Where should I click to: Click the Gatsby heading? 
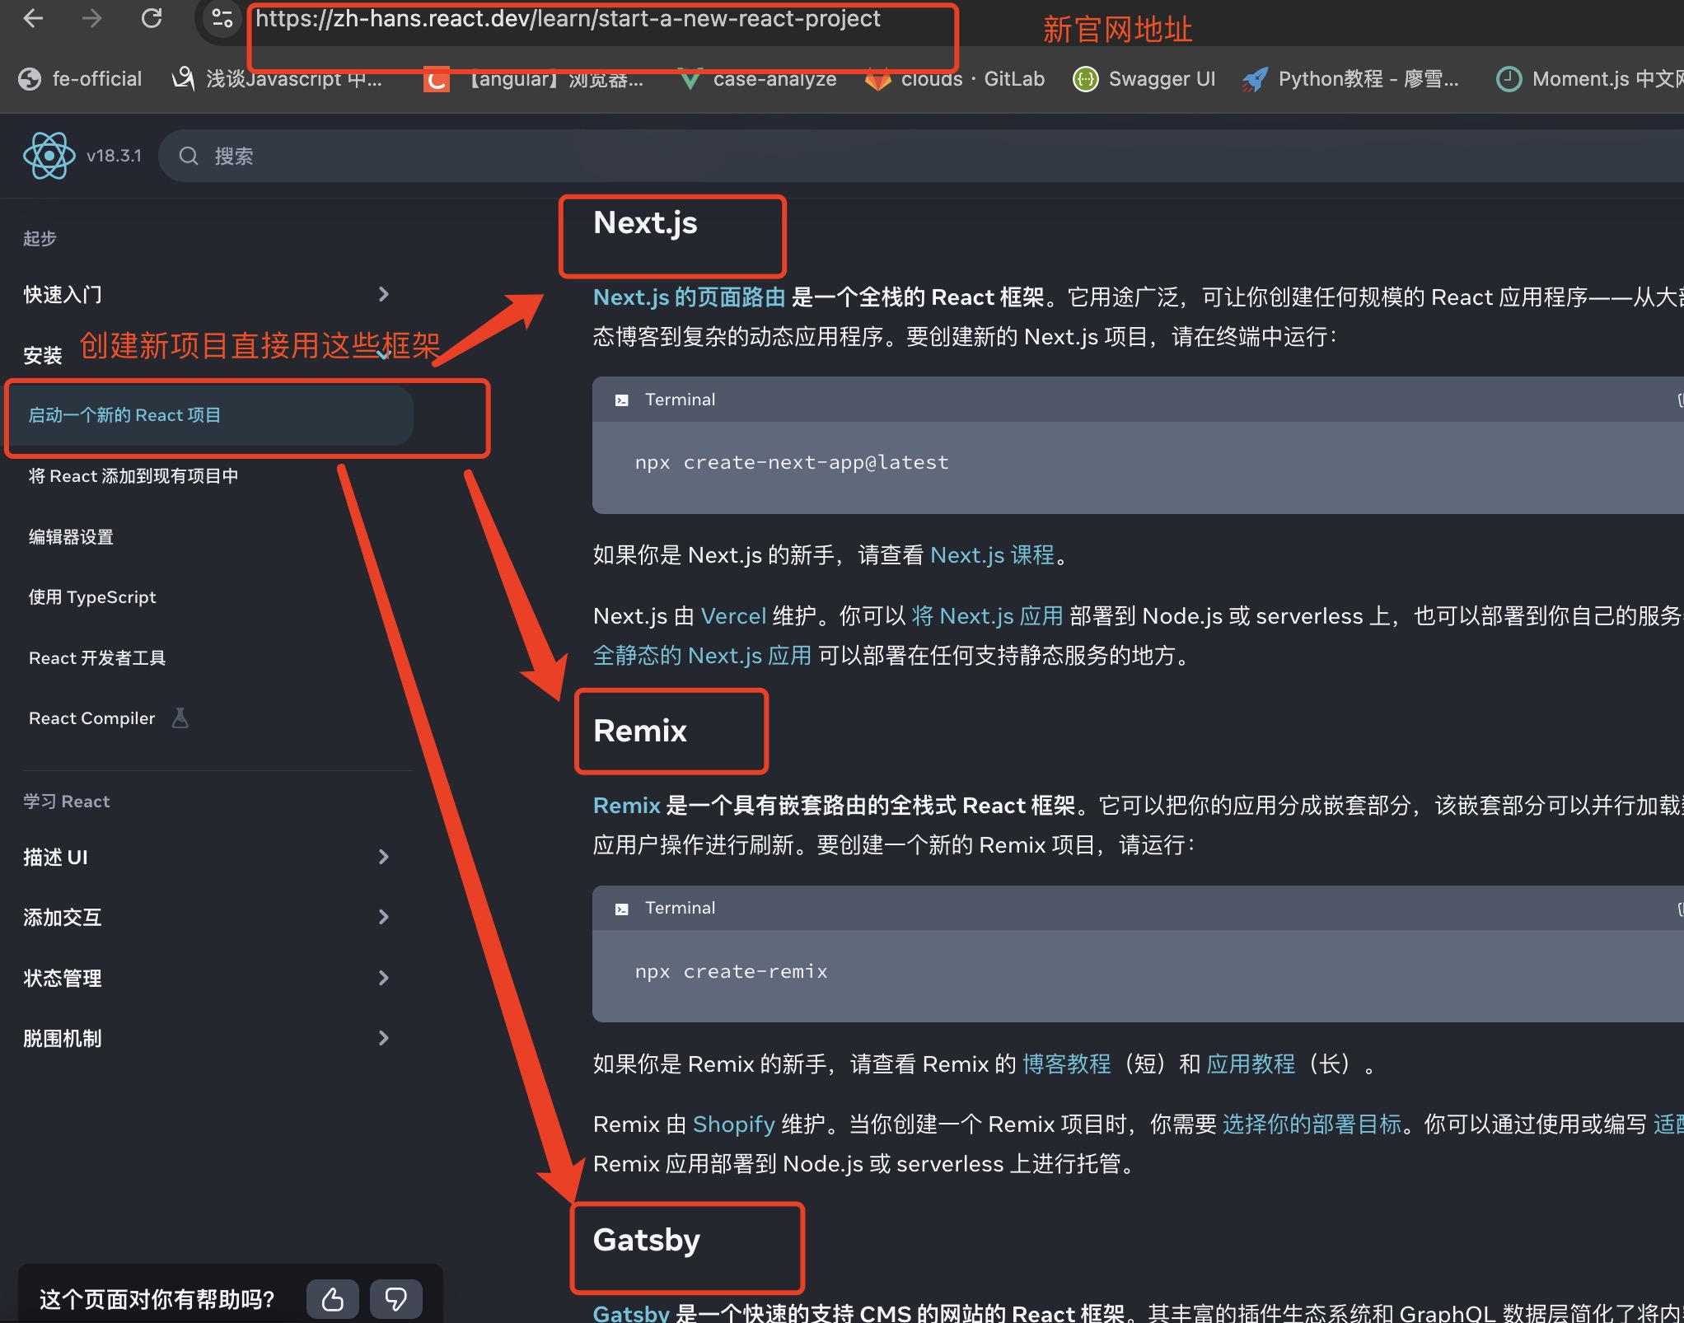646,1241
